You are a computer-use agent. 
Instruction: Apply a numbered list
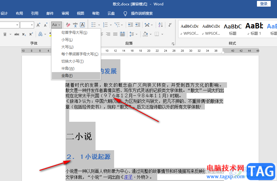click(105, 25)
